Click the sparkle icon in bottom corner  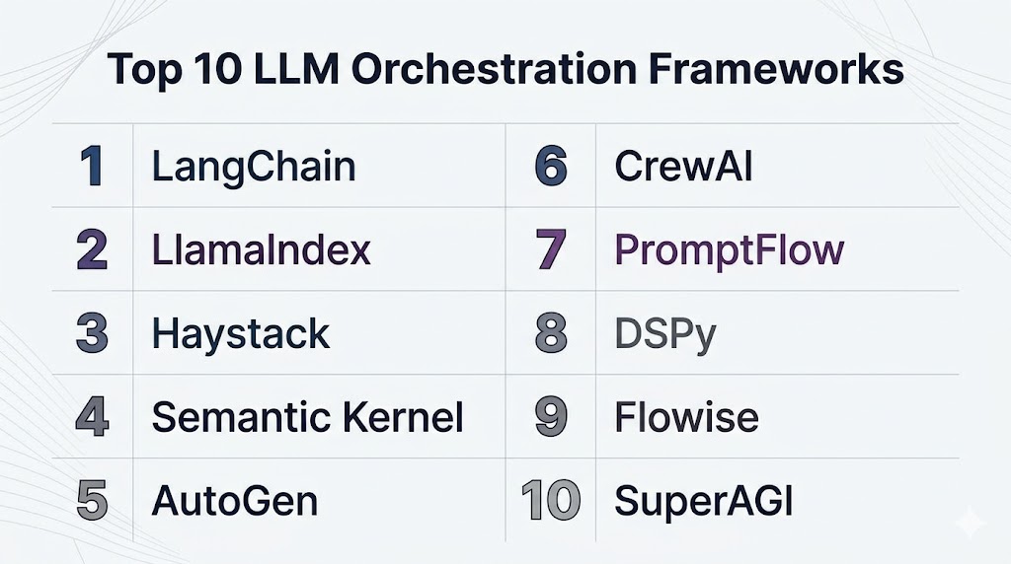point(969,523)
